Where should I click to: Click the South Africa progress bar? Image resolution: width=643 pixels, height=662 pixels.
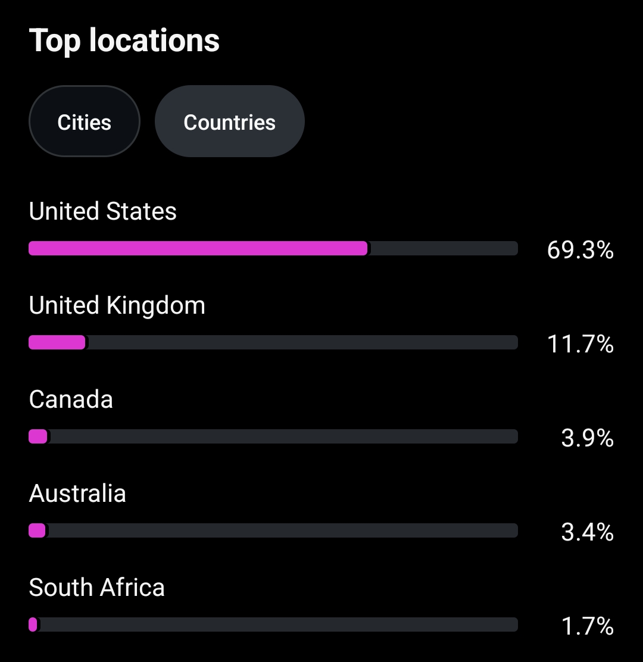point(273,624)
